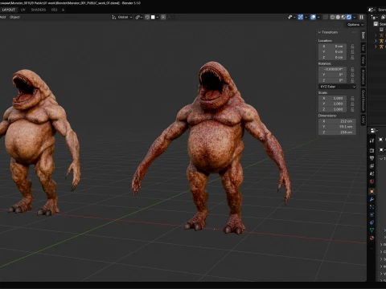Switch to the RIG workspace tab
386x289 pixels.
click(x=54, y=10)
